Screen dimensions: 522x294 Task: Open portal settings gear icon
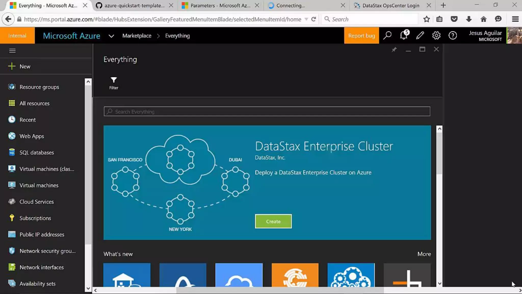(x=436, y=35)
